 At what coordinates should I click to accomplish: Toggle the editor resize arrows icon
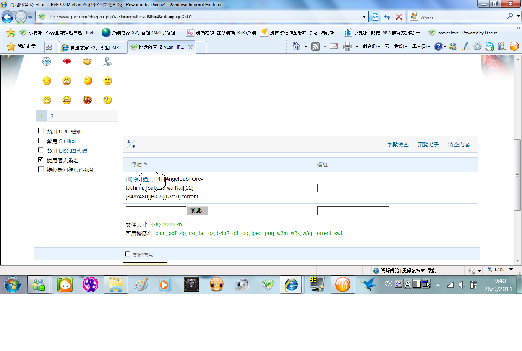coord(131,144)
